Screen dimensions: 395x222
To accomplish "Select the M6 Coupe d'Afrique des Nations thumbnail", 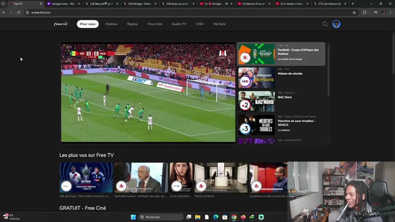I will point(256,54).
